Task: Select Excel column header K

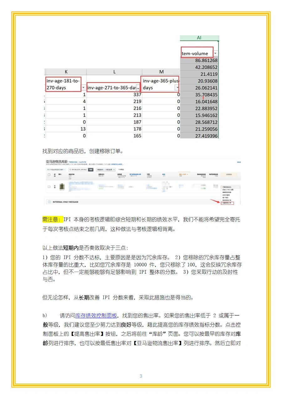Action: (66, 72)
